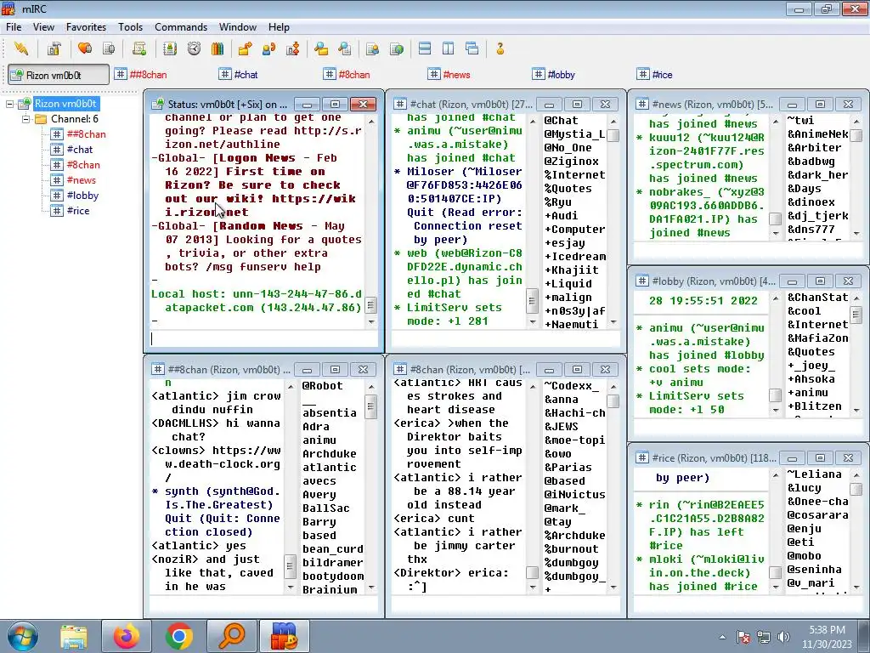Switch to #rice in the switchbar
Viewport: 870px width, 653px height.
coord(655,75)
